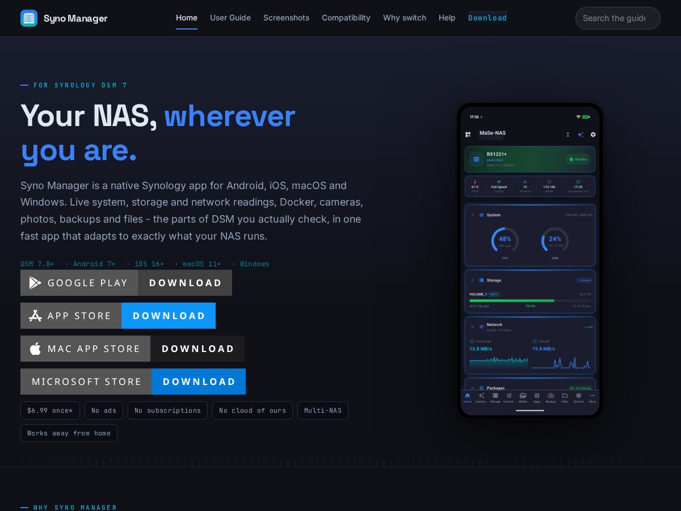This screenshot has height=511, width=681.
Task: Tap the Home icon in phone bottom bar
Action: tap(468, 395)
